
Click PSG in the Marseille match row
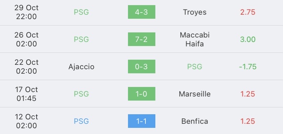81,94
